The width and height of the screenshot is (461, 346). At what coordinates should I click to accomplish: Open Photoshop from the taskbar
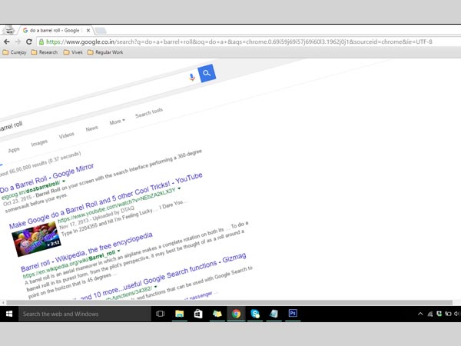point(293,314)
